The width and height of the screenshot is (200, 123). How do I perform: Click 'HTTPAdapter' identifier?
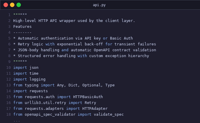95,109
